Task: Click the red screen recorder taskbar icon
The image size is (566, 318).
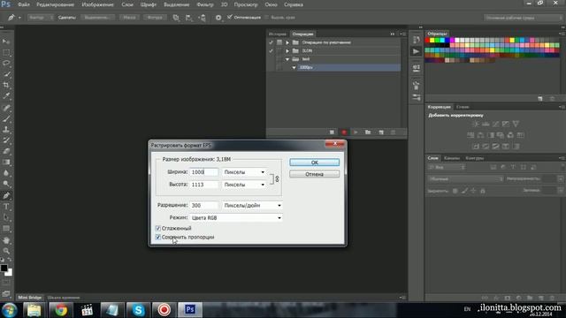Action: 164,310
